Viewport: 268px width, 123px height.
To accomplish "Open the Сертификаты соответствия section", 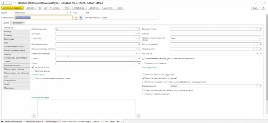I will tap(16, 58).
